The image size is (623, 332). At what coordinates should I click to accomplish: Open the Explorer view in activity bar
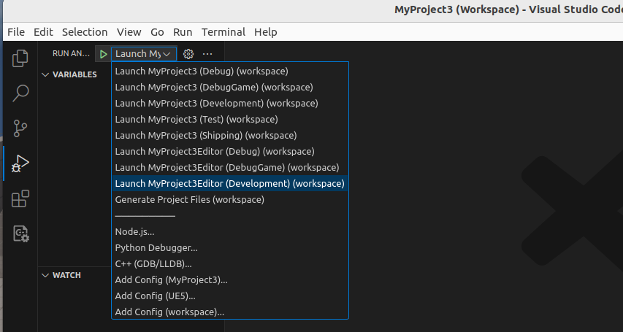20,58
